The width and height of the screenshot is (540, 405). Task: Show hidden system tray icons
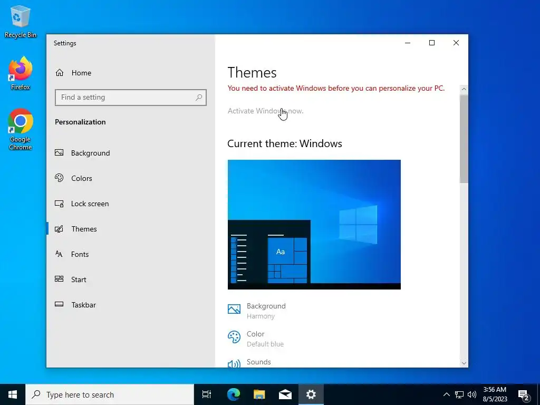point(446,394)
